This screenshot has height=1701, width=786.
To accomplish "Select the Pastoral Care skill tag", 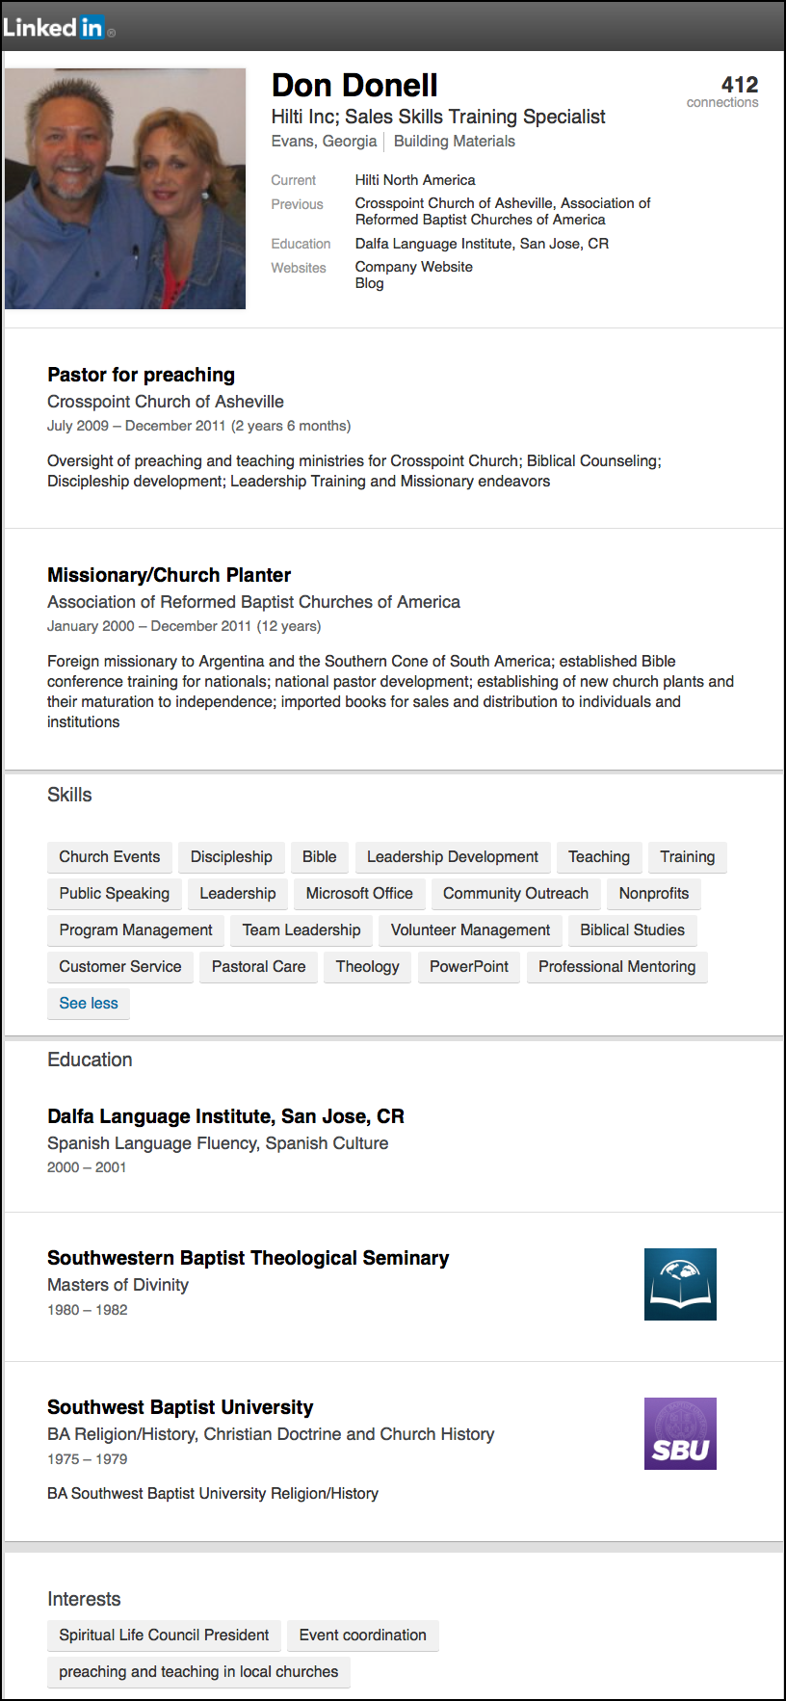I will tap(258, 966).
